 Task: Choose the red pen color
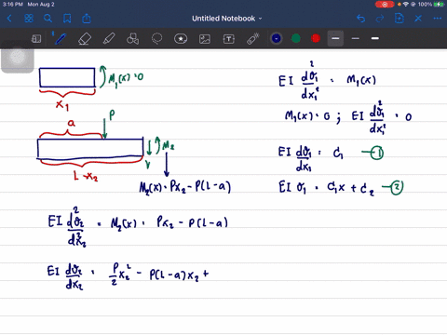click(x=316, y=38)
